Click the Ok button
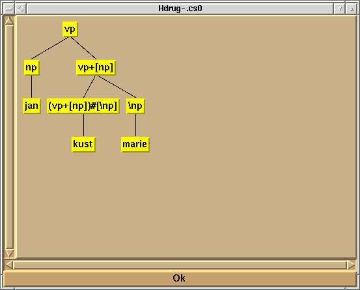This screenshot has height=290, width=360. [180, 278]
